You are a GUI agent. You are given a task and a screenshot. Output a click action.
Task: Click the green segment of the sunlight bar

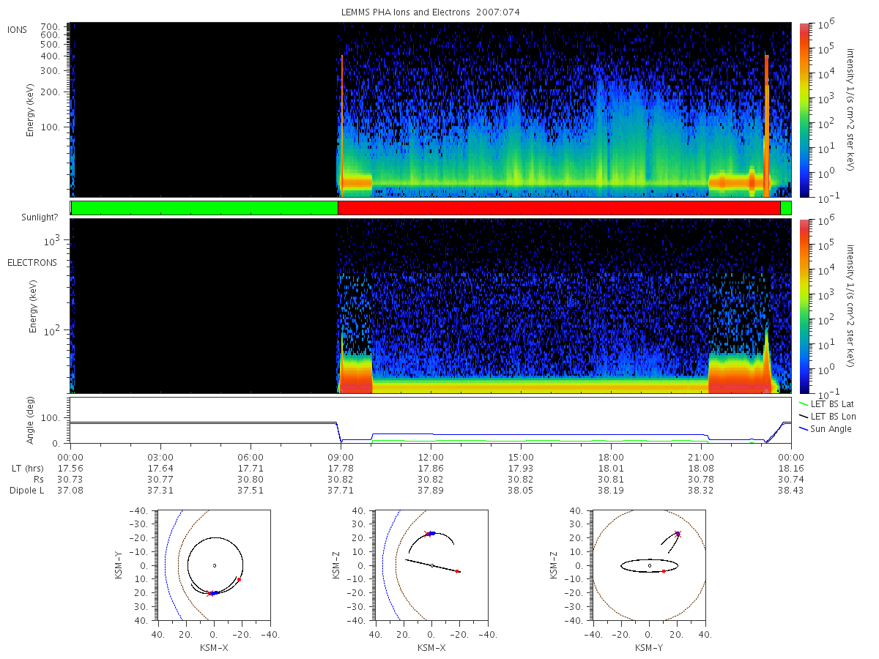204,208
